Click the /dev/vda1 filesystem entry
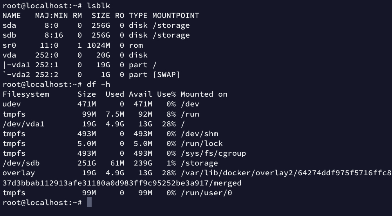 (x=23, y=124)
